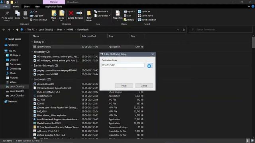The width and height of the screenshot is (255, 143).
Task: Collapse the Yesterday (2) group
Action: [x=32, y=52]
